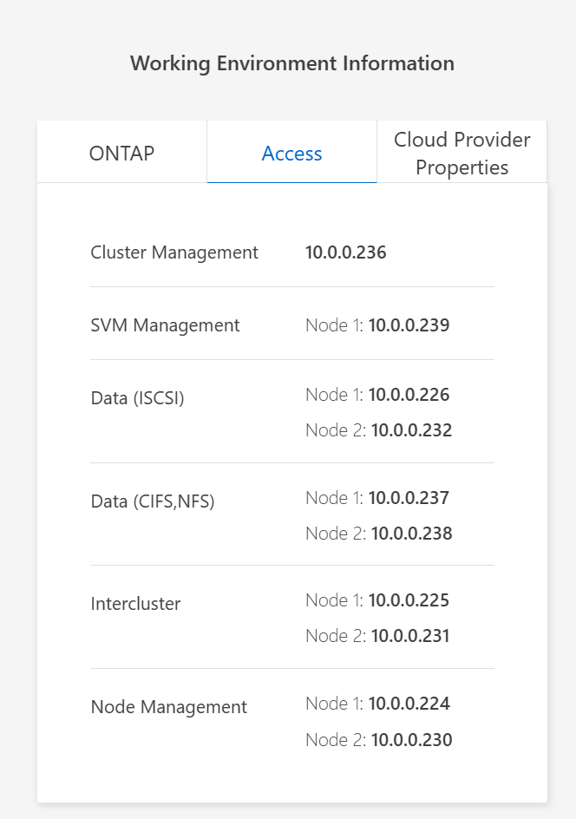Click the Working Environment Information title
This screenshot has height=819, width=576.
pos(291,63)
